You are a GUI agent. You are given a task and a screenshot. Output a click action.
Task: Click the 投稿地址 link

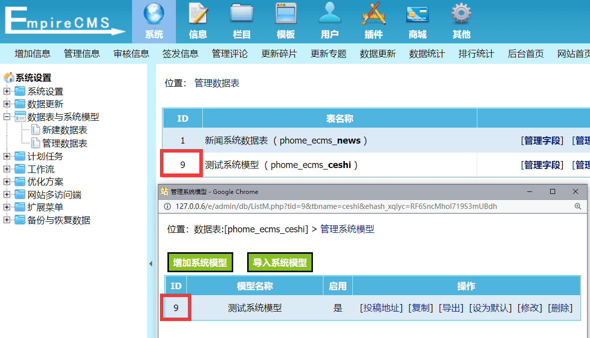[381, 308]
